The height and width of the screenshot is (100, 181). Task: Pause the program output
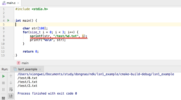pos(3,89)
